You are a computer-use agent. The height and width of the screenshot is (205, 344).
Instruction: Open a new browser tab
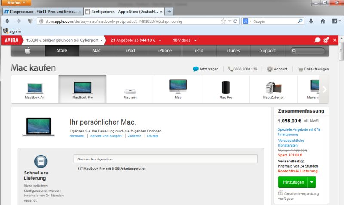pos(169,12)
